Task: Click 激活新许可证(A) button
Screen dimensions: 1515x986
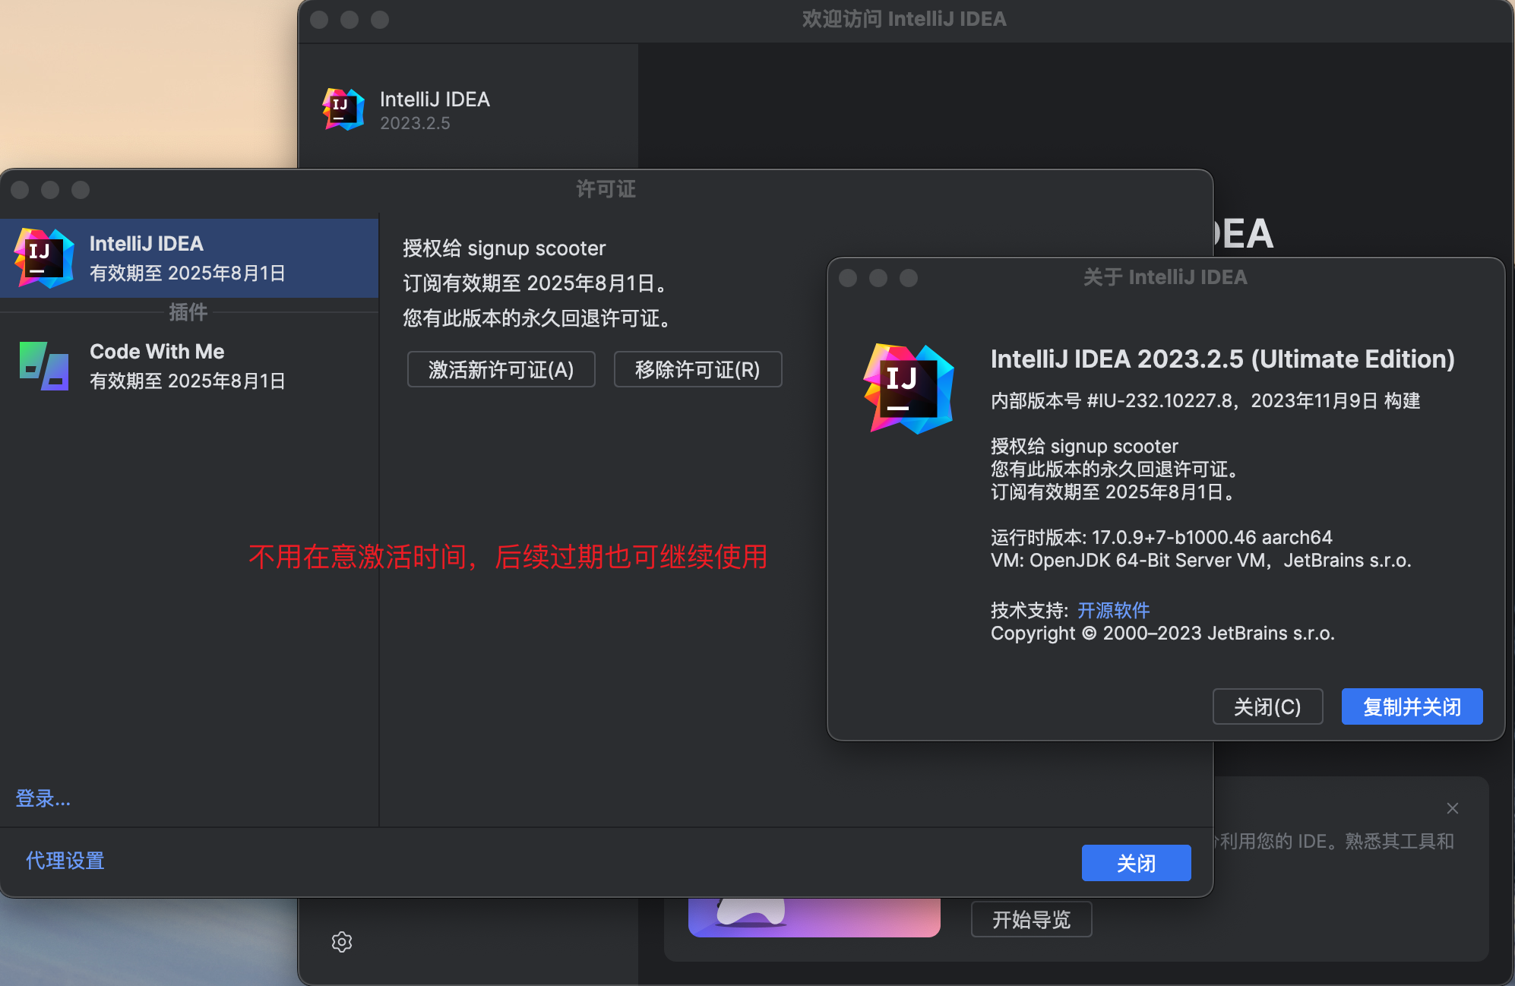Action: [x=501, y=370]
